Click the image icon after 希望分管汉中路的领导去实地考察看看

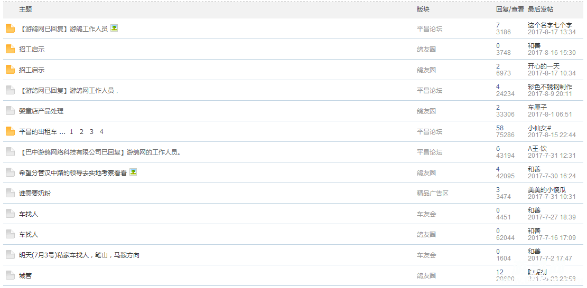click(133, 172)
